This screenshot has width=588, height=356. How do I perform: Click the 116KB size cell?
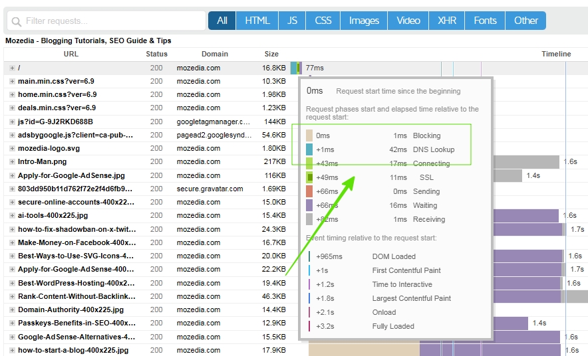coord(275,175)
